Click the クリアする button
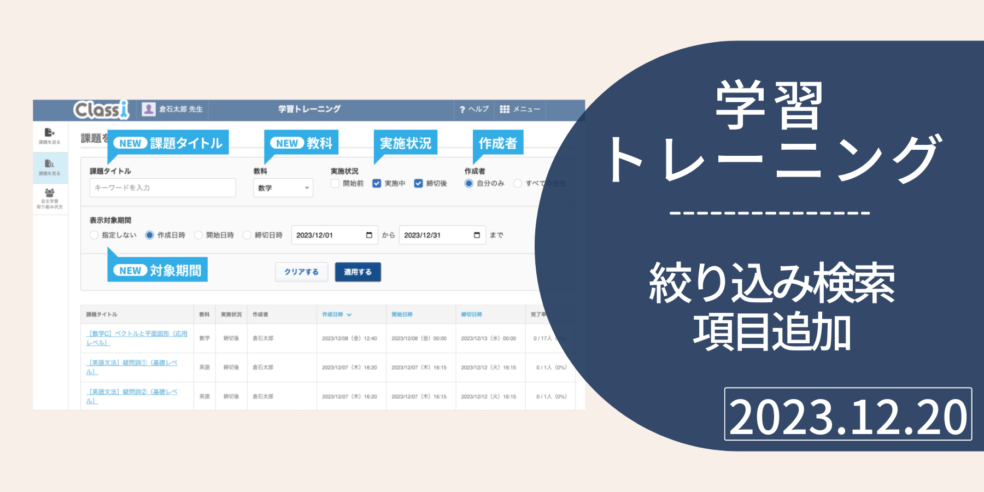 pyautogui.click(x=301, y=272)
